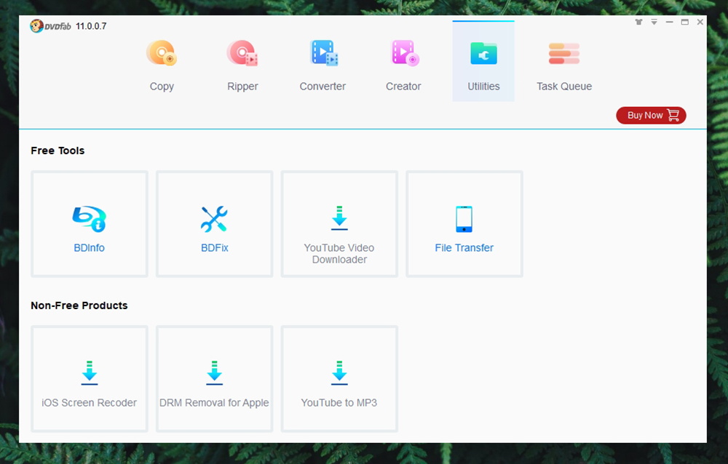Click the YouTube Video Downloader label
The height and width of the screenshot is (464, 728).
click(339, 253)
